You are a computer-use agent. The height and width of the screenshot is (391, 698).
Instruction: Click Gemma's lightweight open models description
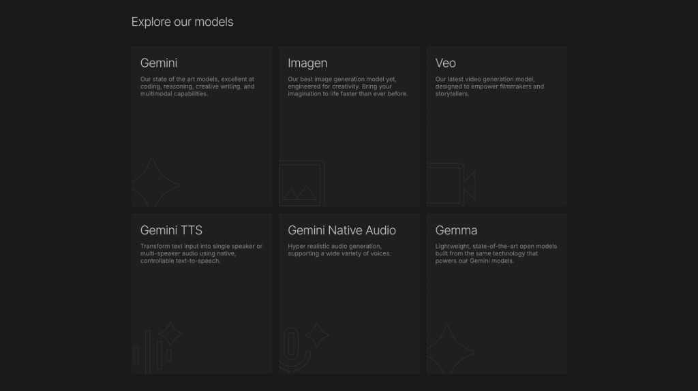tap(496, 253)
